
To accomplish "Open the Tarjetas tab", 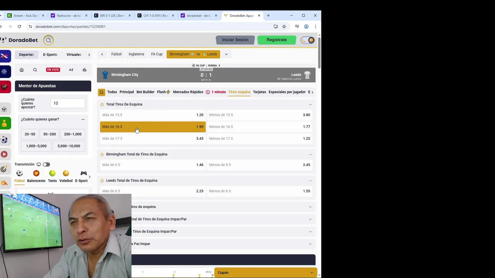I will click(259, 92).
